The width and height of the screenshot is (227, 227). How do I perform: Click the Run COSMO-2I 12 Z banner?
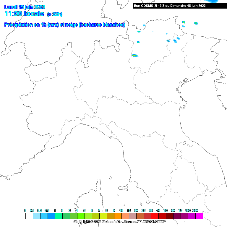tap(180, 6)
